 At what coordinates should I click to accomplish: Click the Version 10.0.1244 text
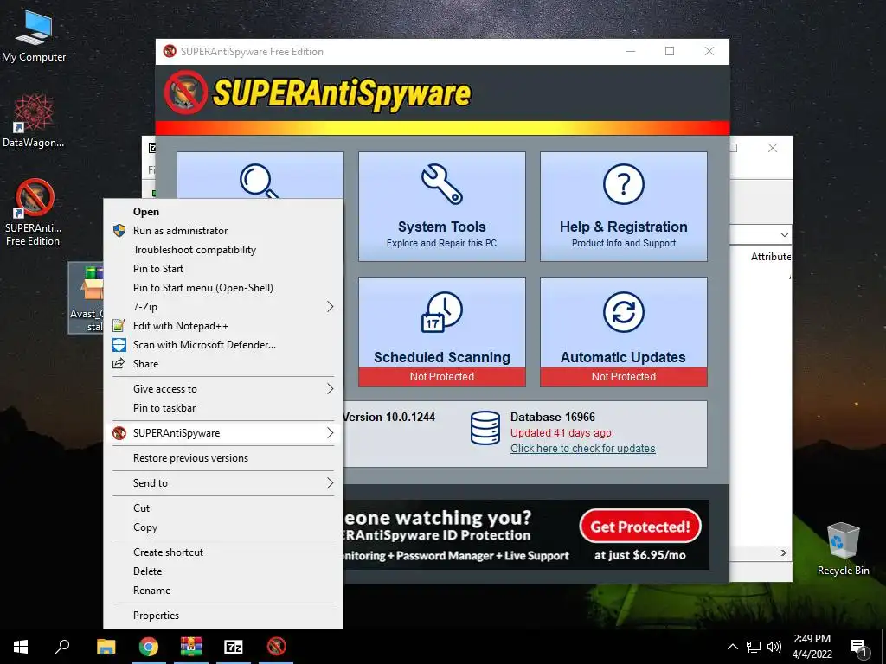[x=388, y=418]
